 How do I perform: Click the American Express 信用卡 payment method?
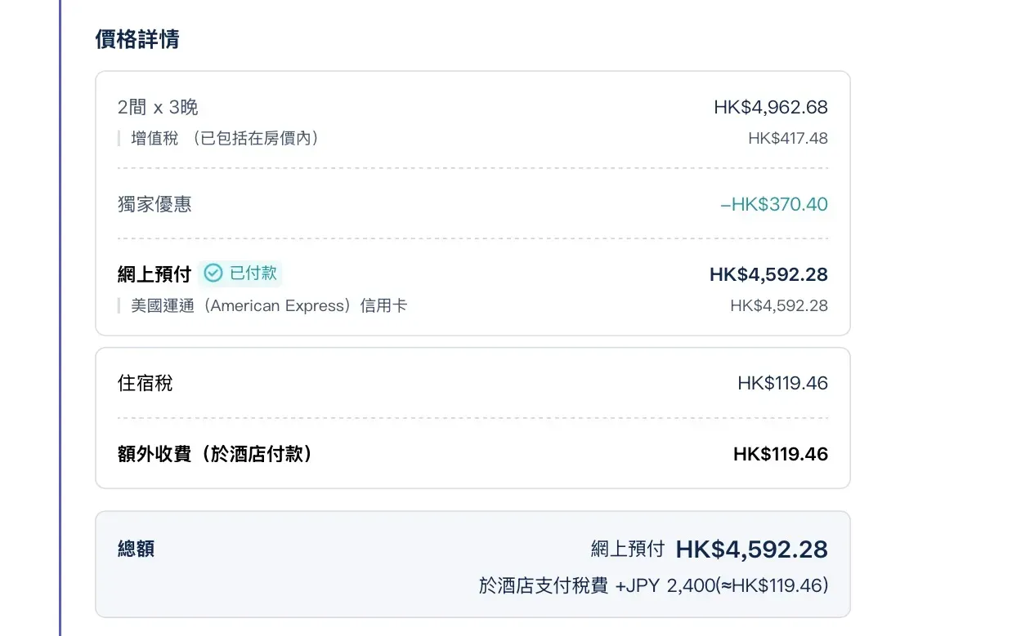click(x=269, y=306)
